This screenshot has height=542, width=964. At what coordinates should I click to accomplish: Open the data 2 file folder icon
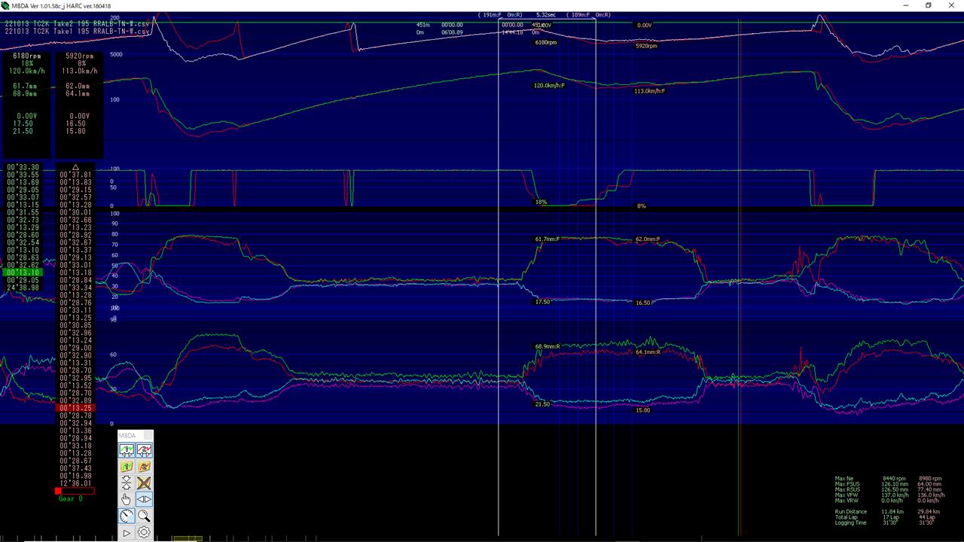(x=144, y=467)
